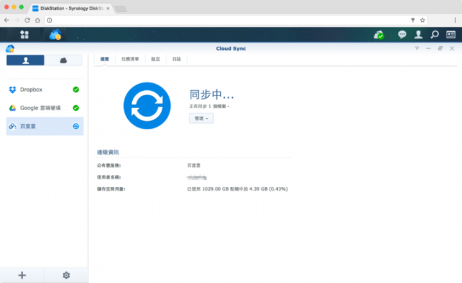Open the user options icon
This screenshot has height=283, width=462.
point(418,35)
